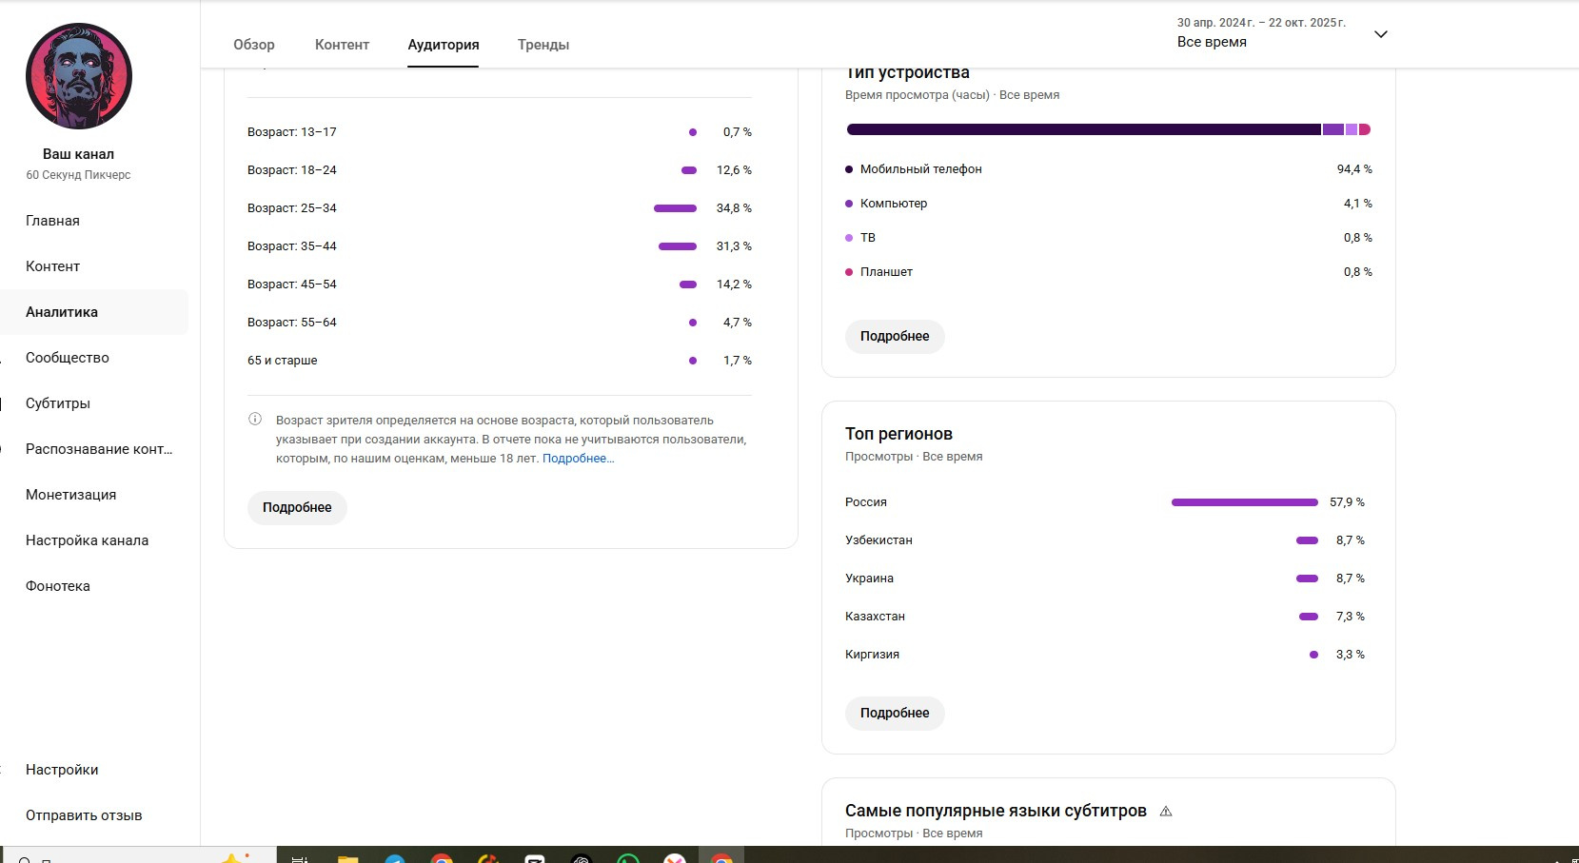Click Подробнее button under Топ регионов
Viewport: 1579px width, 863px height.
[895, 714]
